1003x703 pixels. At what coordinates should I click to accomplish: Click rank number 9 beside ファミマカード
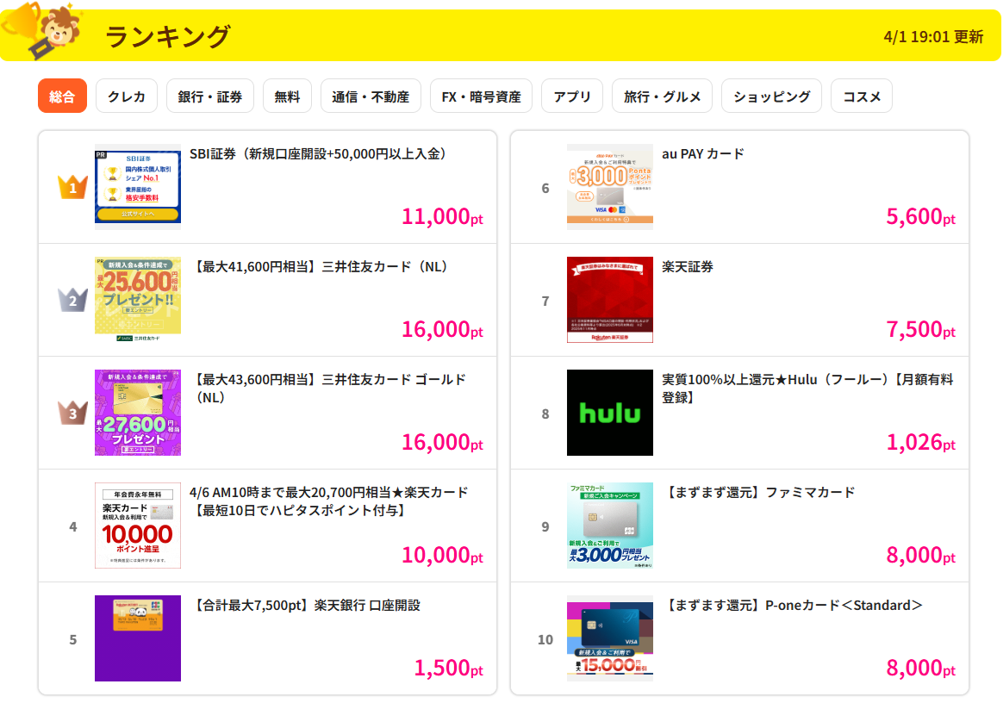[545, 526]
